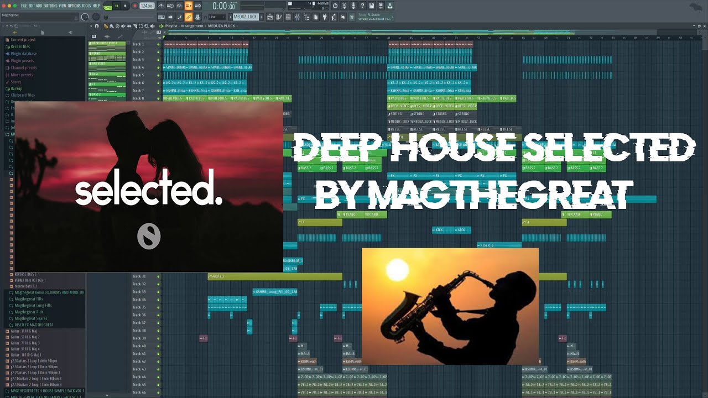Click the automation picker tab icon
Image resolution: width=708 pixels, height=398 pixels.
tap(119, 36)
